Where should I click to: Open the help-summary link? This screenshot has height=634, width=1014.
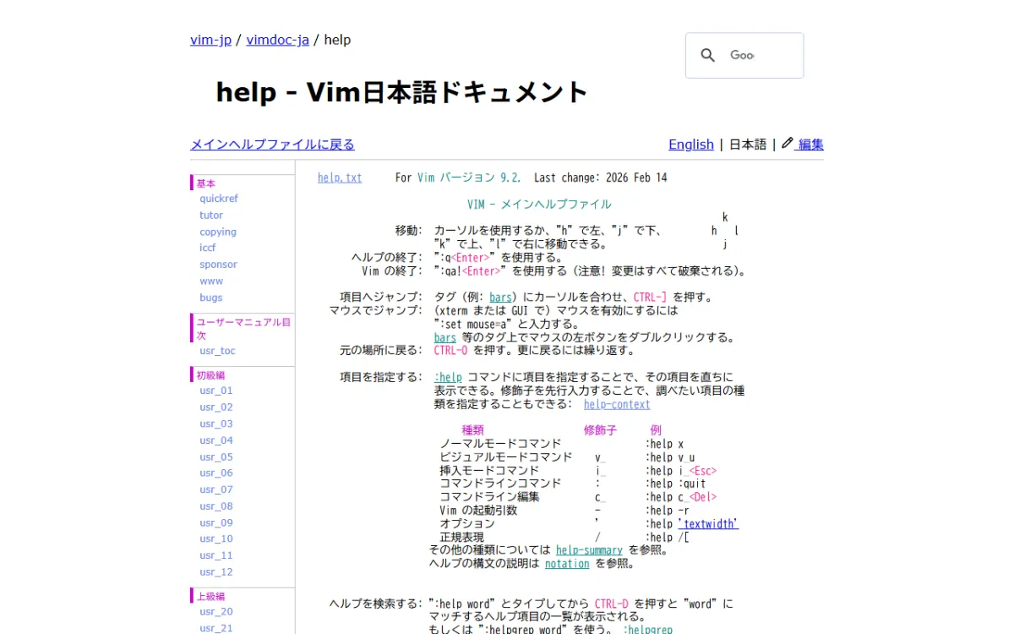coord(589,550)
